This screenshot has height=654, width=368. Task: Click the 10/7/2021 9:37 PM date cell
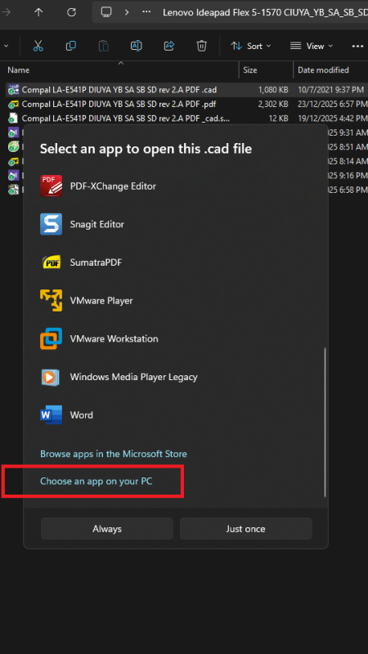(331, 90)
